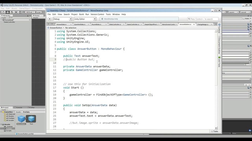Click the MonoDevelop-Unity status bar field
This screenshot has height=141, width=252.
click(139, 19)
